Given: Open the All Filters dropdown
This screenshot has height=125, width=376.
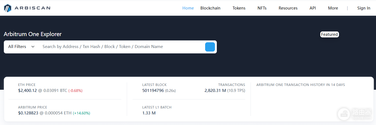Looking at the screenshot, I should coord(21,47).
